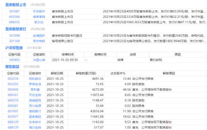This screenshot has height=130, width=207.
Task: Click stock name link in the 301087 row
Action: [x=39, y=12]
